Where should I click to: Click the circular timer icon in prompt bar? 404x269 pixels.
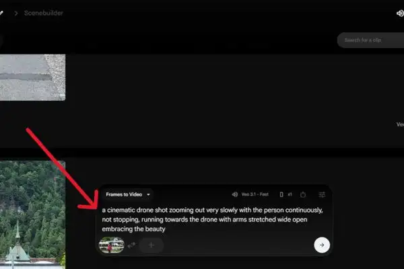point(303,194)
